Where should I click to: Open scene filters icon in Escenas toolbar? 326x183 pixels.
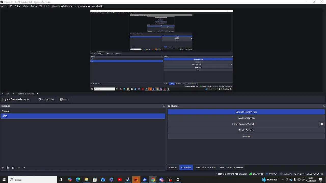(13, 168)
